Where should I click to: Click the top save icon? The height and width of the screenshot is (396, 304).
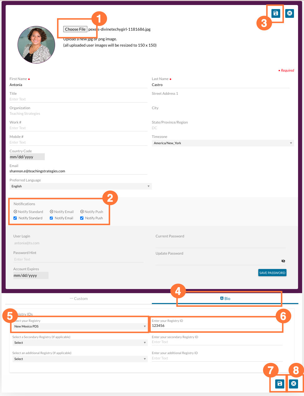(x=276, y=13)
